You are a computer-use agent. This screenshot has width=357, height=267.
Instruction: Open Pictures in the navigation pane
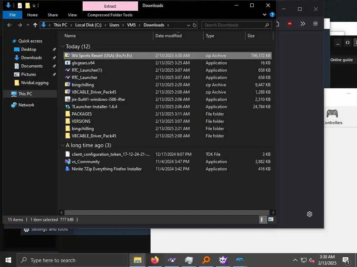point(29,74)
